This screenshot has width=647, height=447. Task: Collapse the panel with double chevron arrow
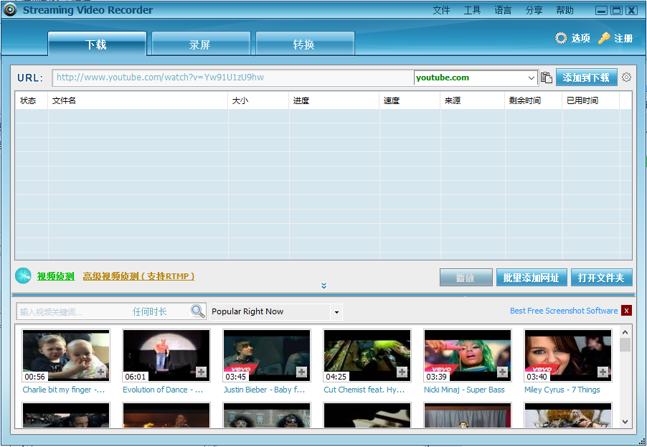coord(323,286)
